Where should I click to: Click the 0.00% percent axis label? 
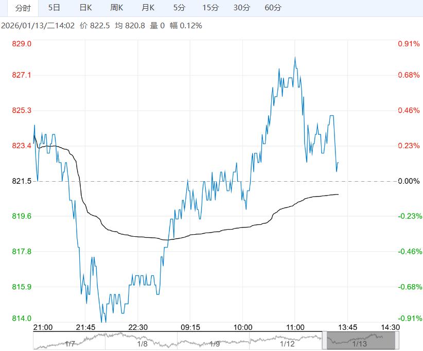click(x=409, y=181)
